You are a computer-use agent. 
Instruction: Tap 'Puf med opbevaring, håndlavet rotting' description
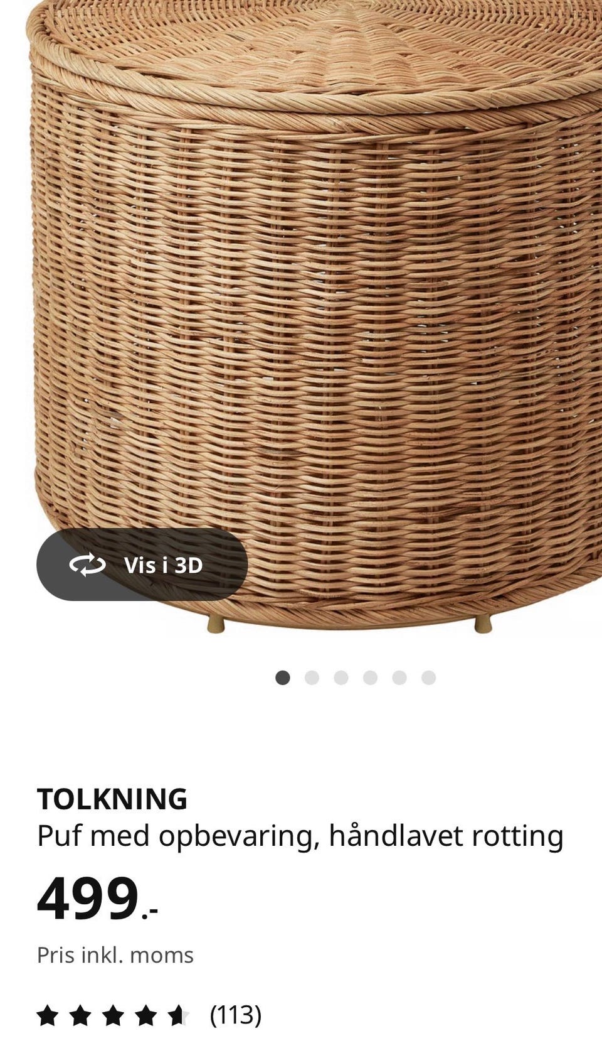[300, 836]
